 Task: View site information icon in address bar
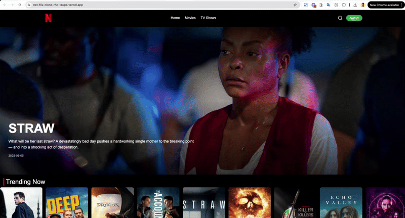pyautogui.click(x=29, y=5)
